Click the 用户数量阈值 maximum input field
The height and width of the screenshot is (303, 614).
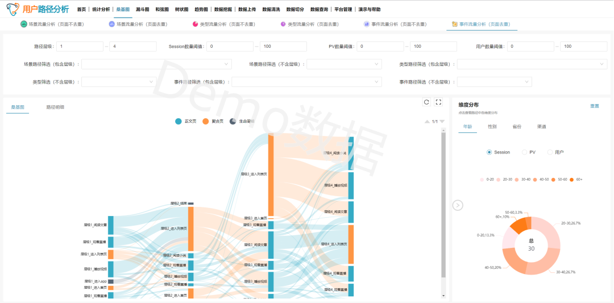pos(584,46)
